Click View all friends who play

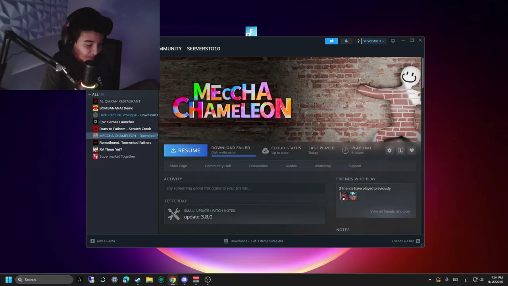390,211
